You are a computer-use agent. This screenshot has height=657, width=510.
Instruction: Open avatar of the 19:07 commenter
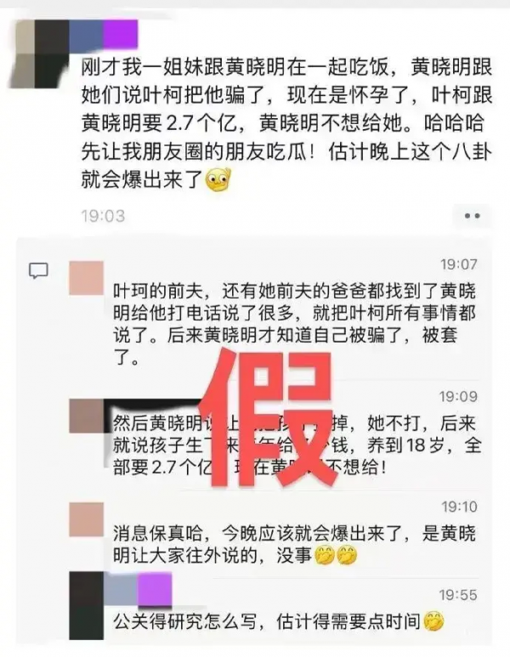pos(87,278)
